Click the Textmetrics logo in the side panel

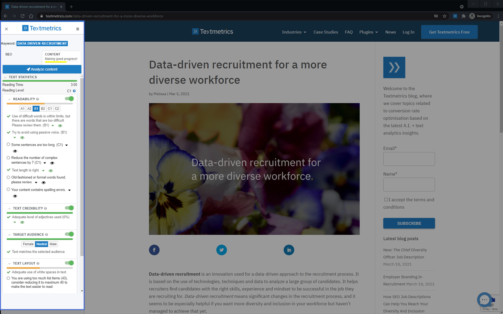[x=42, y=28]
